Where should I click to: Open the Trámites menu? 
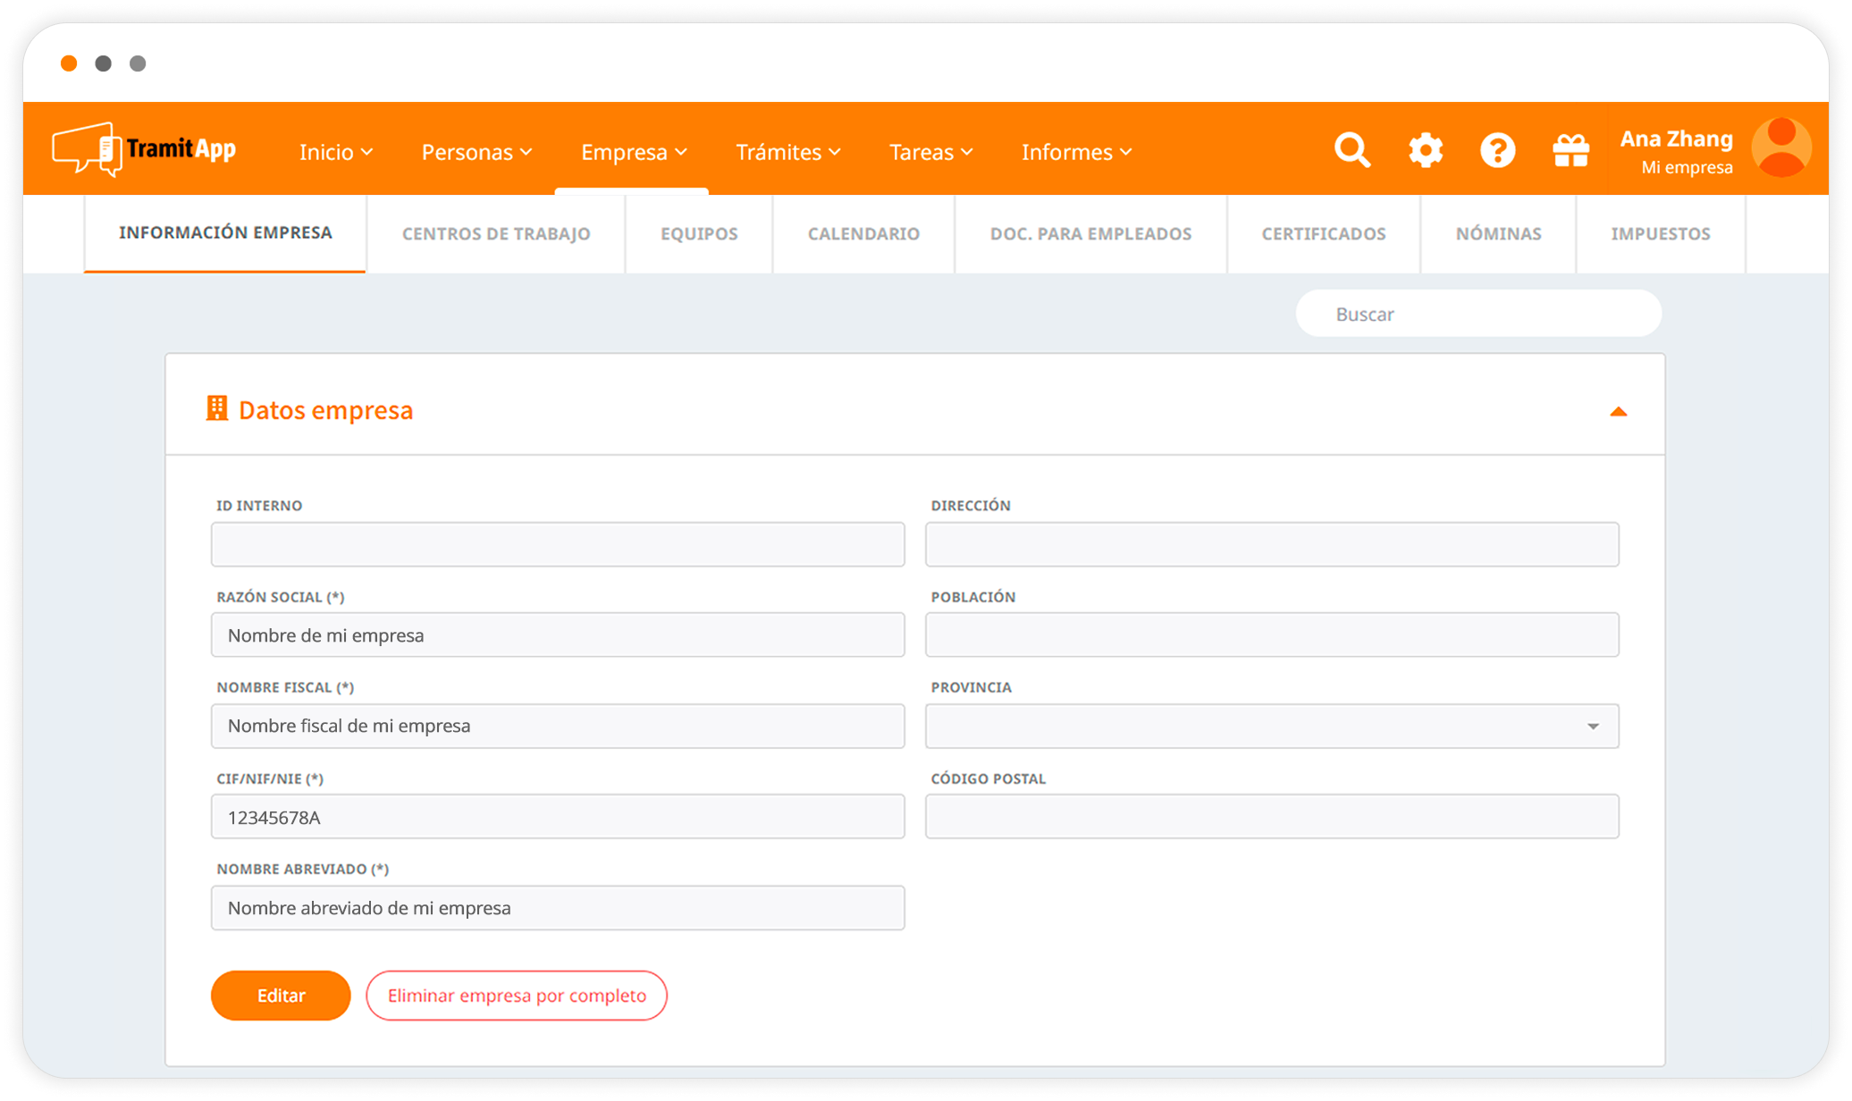787,152
